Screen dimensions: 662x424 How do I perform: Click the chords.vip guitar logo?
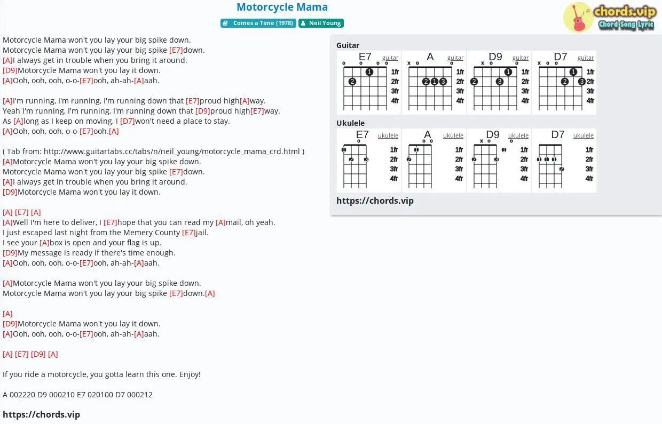(x=609, y=17)
